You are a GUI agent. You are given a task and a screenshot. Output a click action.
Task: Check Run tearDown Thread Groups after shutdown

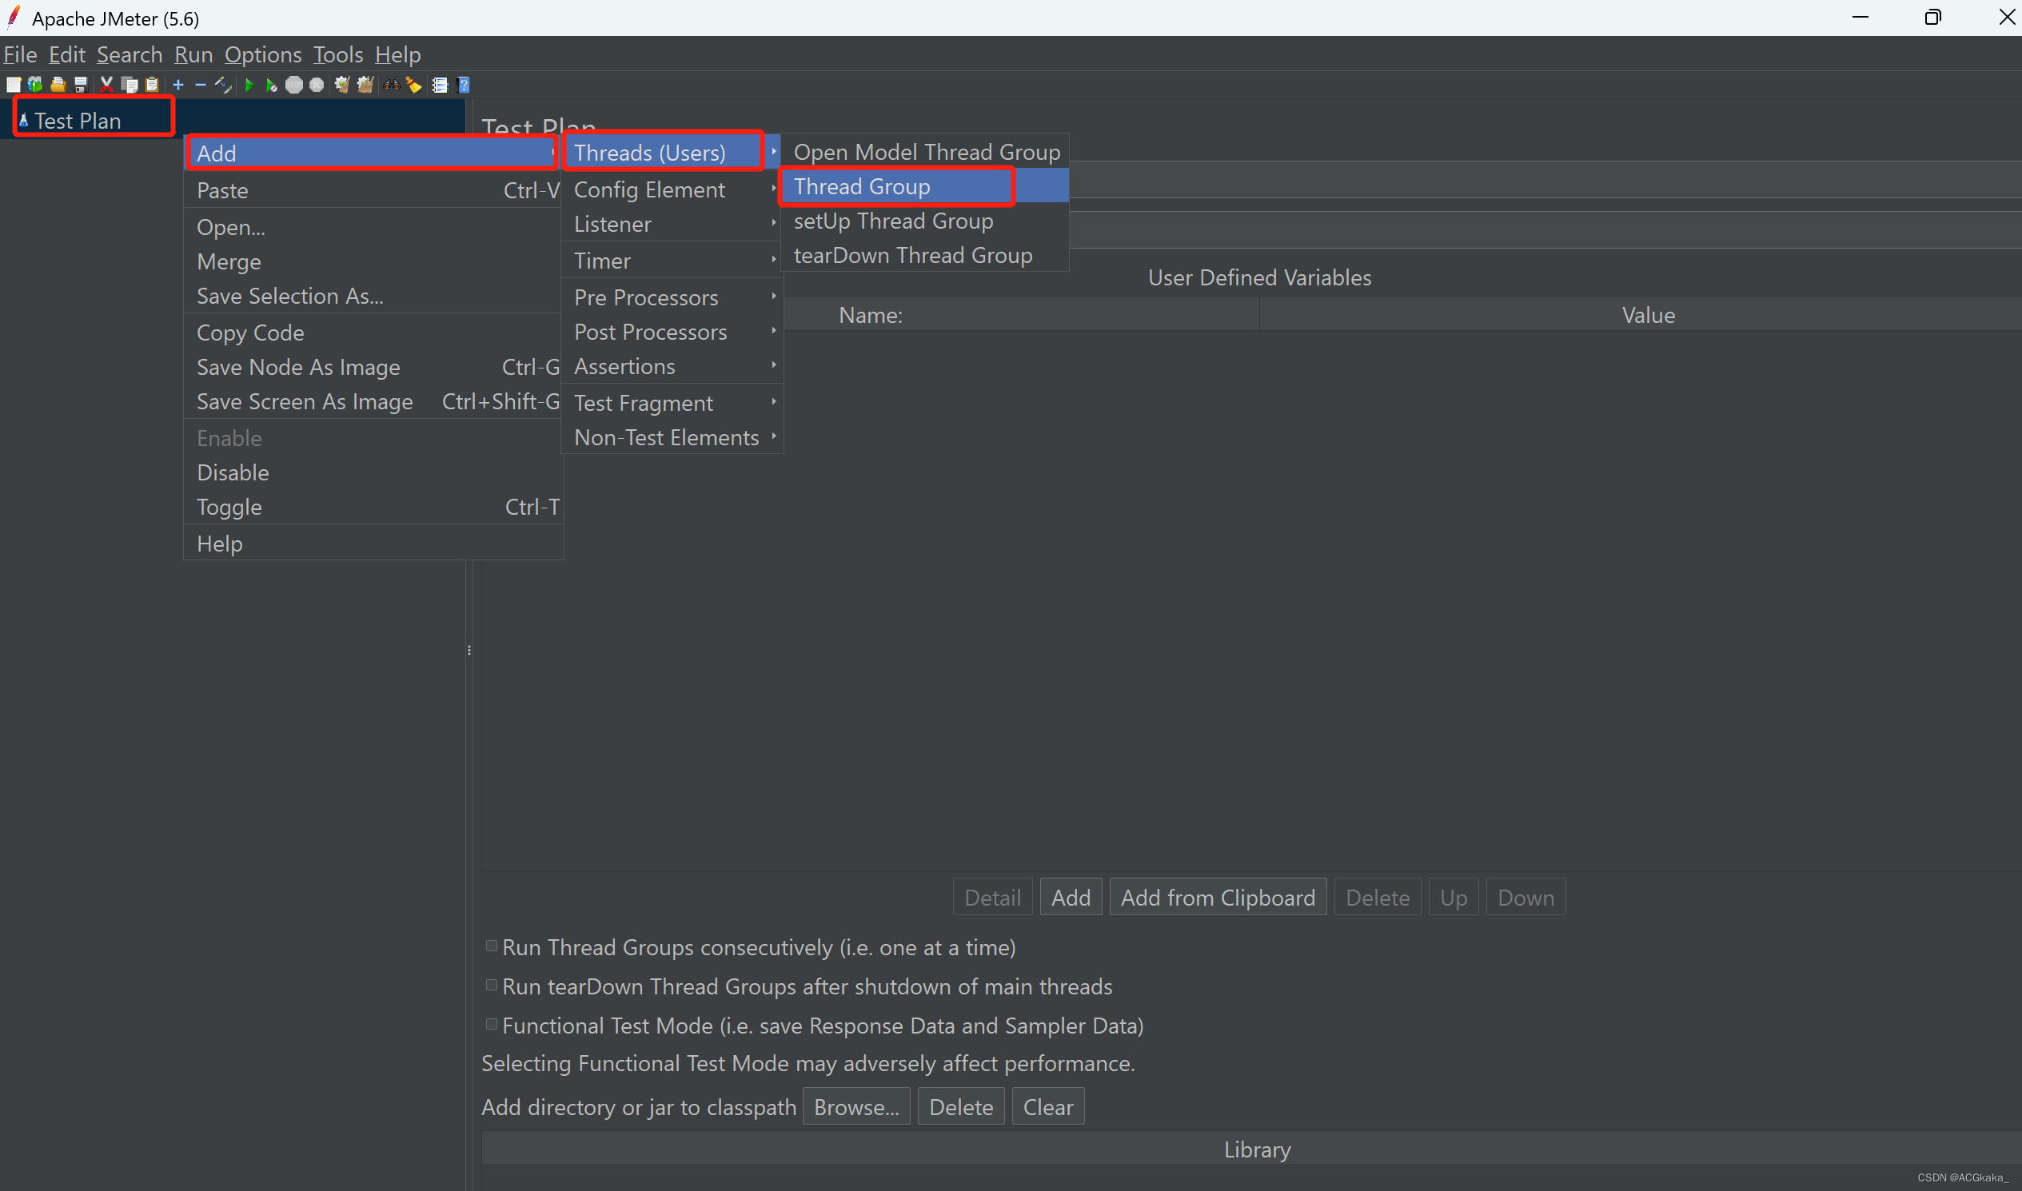click(x=491, y=986)
